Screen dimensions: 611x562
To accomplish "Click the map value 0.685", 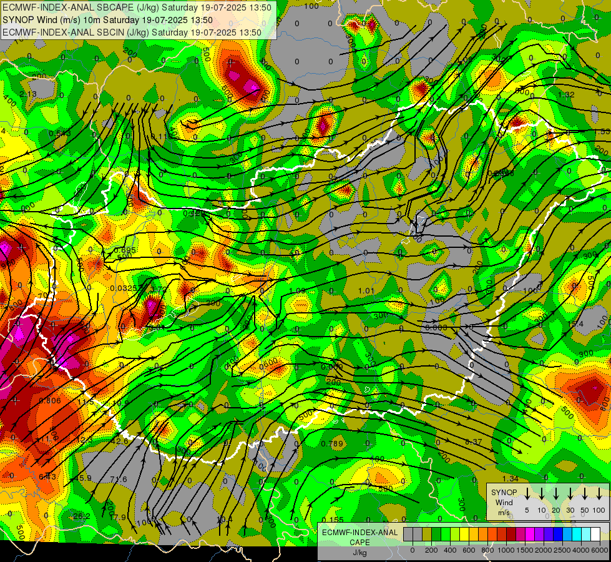I will click(125, 250).
